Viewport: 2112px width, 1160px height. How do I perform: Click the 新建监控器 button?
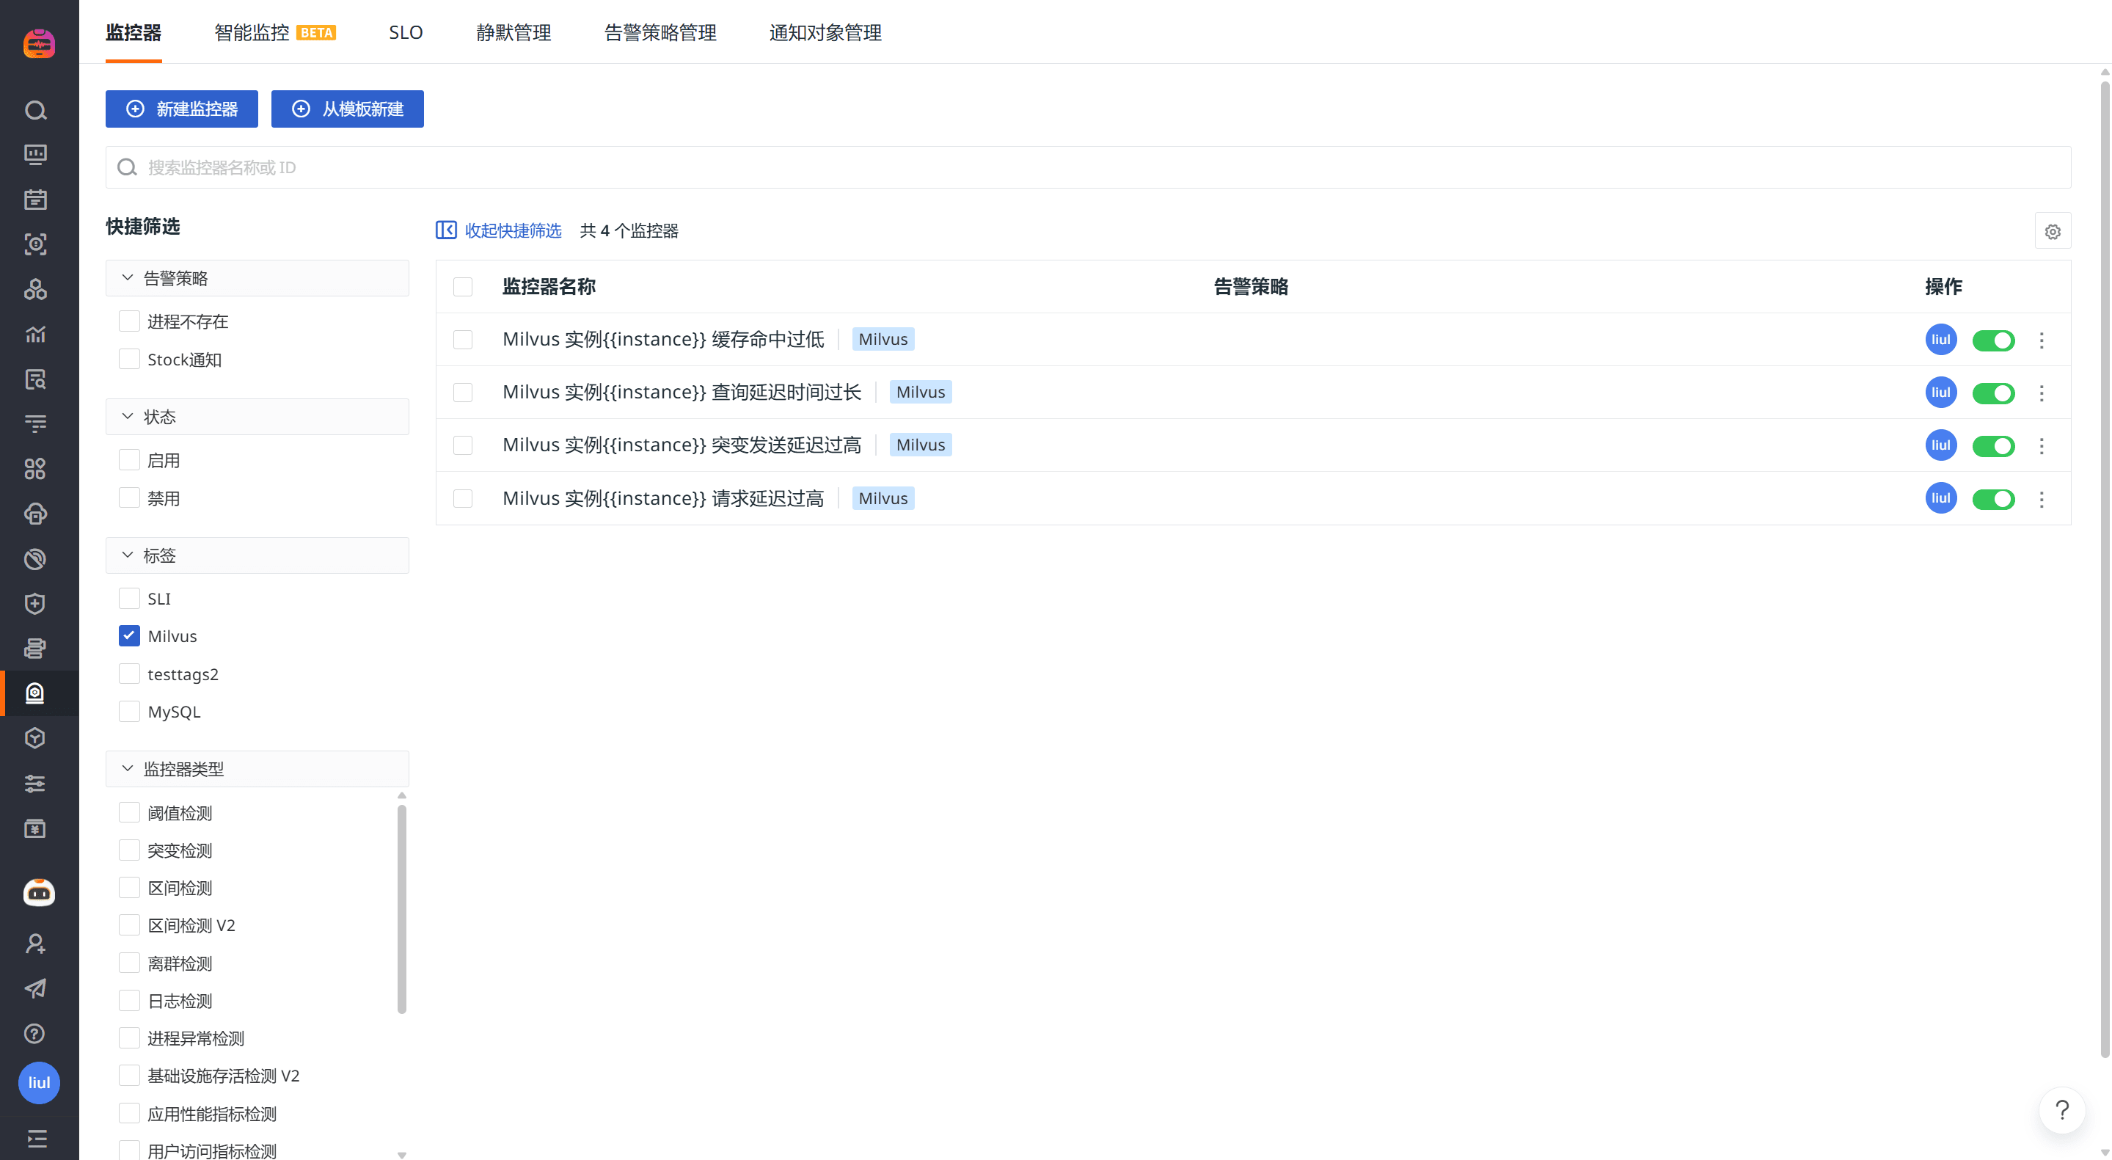point(181,109)
